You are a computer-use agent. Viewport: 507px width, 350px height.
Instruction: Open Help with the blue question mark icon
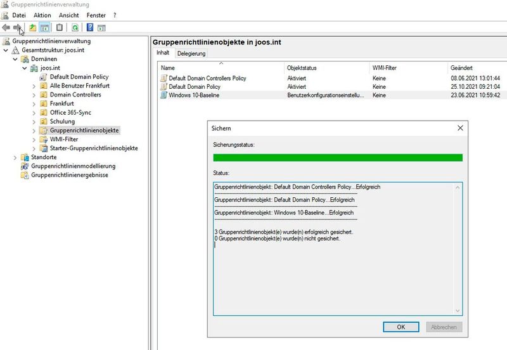[90, 27]
